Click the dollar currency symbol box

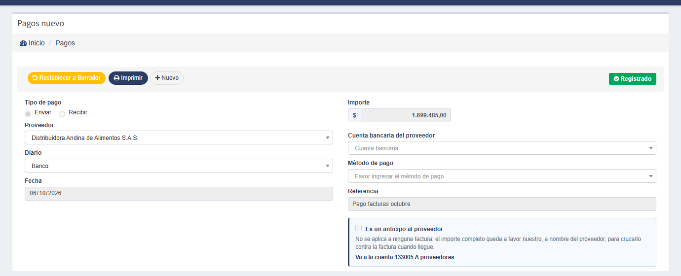[x=354, y=115]
